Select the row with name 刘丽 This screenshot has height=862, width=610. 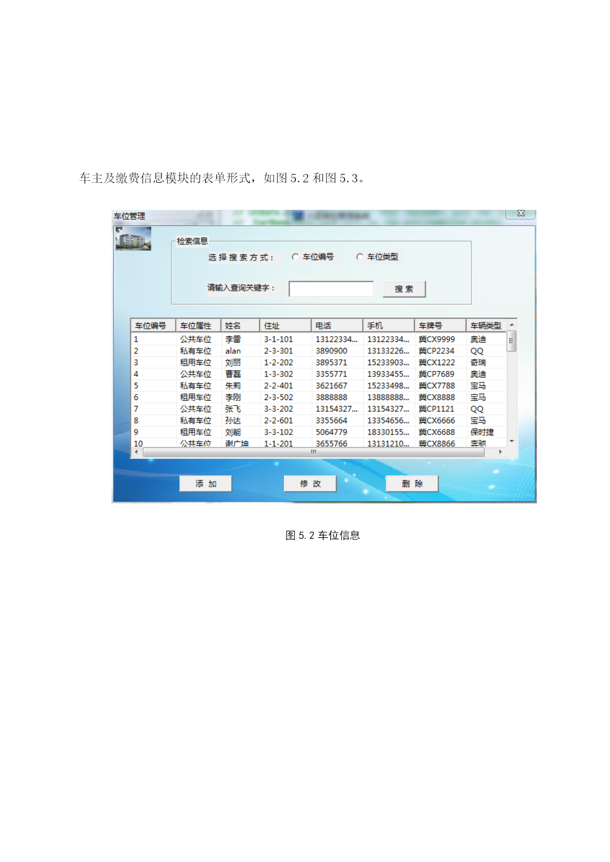[319, 362]
